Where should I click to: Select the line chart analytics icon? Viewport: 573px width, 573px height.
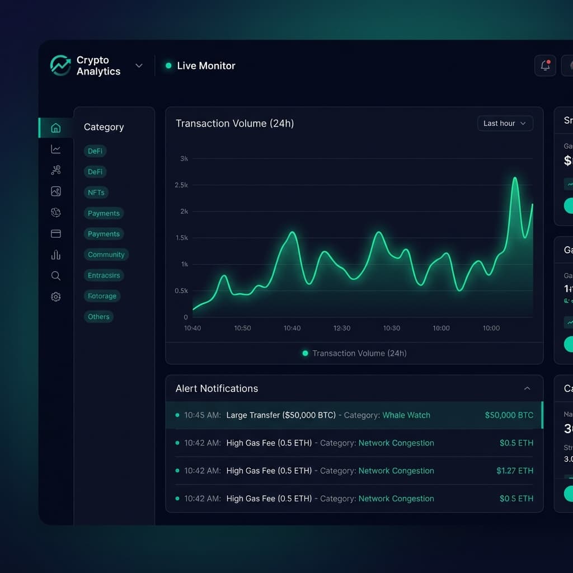tap(55, 149)
